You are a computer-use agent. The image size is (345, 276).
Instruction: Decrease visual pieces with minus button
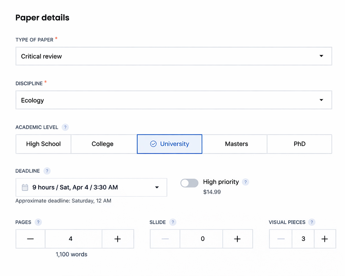281,239
